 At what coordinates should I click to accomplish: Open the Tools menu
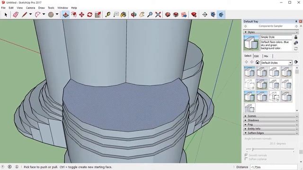coord(51,8)
